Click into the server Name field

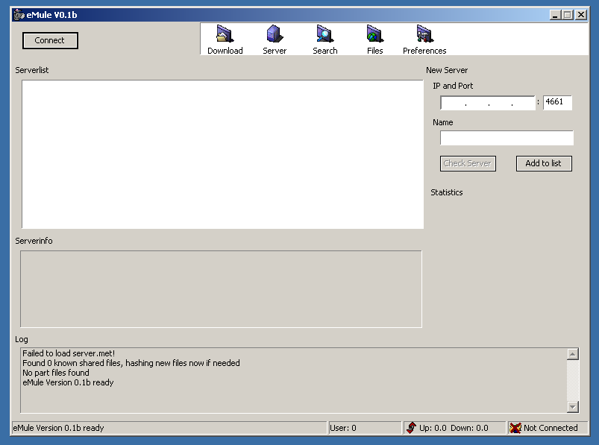point(507,138)
